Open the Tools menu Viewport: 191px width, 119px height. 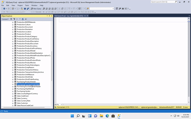[27, 5]
